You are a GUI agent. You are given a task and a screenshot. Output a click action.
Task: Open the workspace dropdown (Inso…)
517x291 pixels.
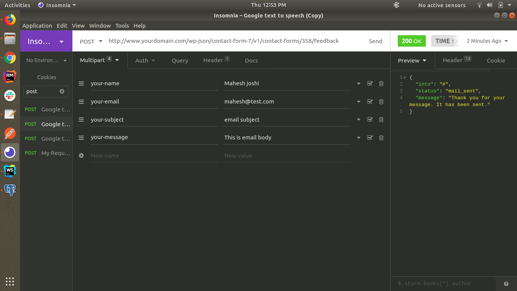point(46,41)
